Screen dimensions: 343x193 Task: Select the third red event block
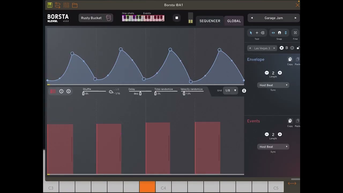click(158, 148)
